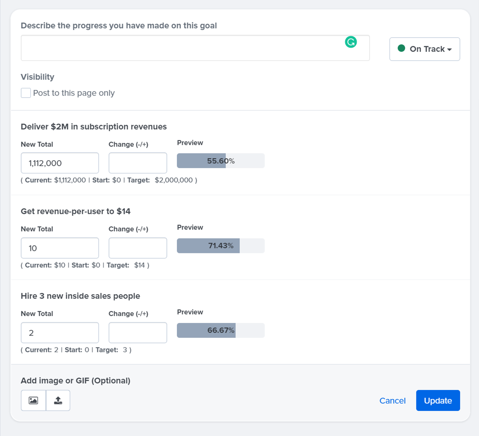Click the upload image icon
Screen dimensions: 479x436
[x=58, y=400]
